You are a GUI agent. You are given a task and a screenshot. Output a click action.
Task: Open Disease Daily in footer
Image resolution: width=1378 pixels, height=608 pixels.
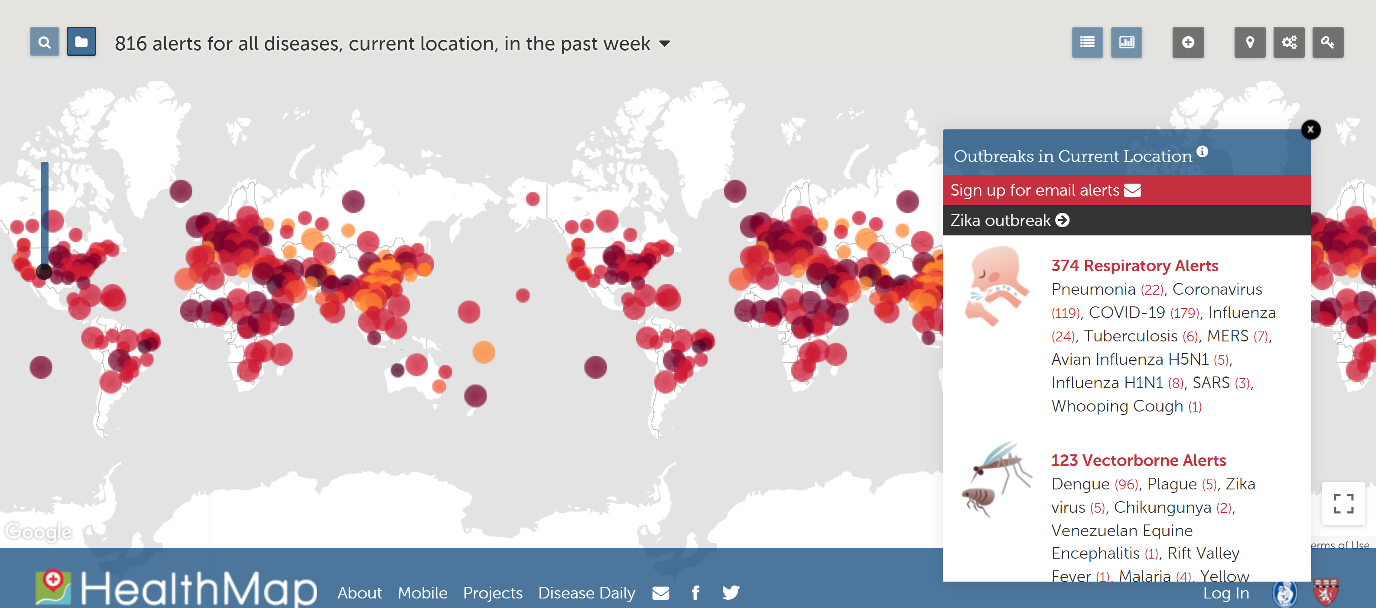(586, 592)
